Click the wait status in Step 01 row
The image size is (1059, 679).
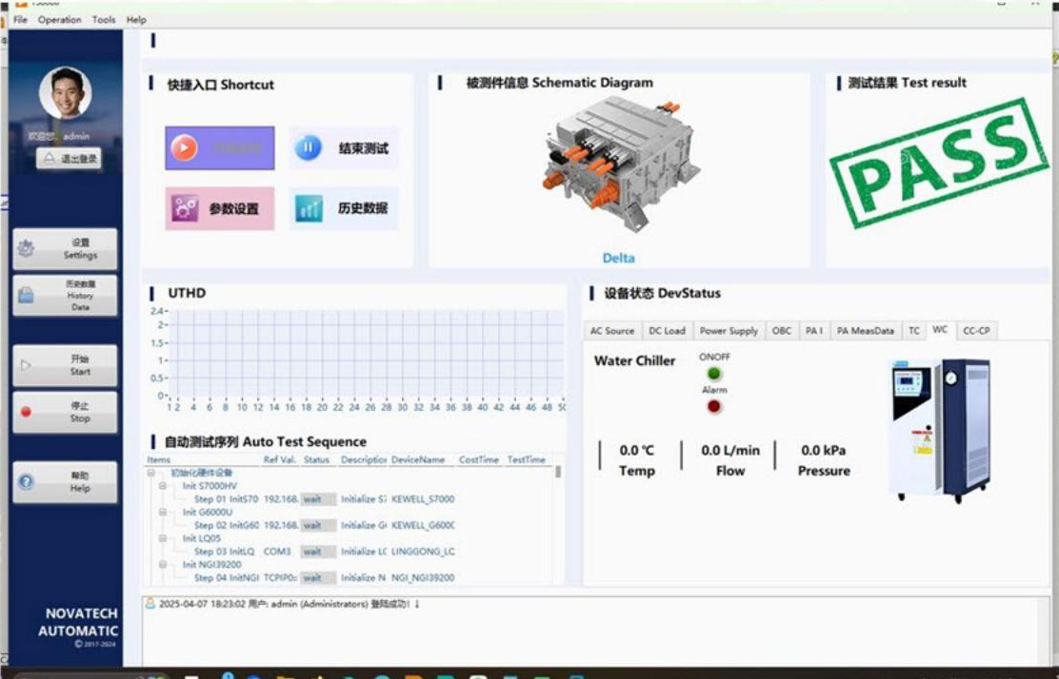coord(318,499)
